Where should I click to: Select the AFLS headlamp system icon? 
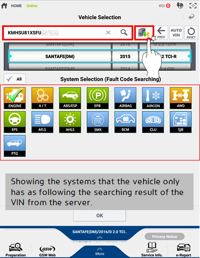pos(43,122)
